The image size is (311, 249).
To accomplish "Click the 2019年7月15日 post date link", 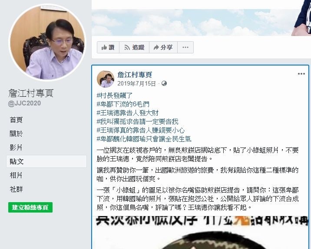I will tap(136, 83).
